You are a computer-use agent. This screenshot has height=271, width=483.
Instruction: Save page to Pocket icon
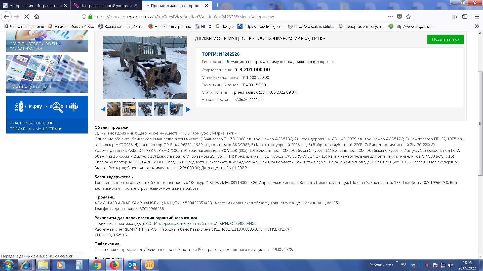tap(399, 17)
